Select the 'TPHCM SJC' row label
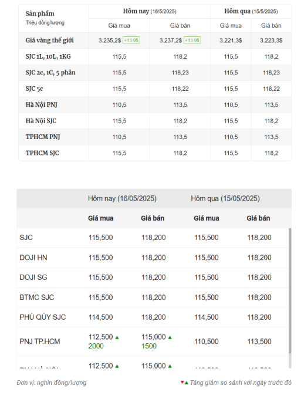301x396 pixels. pyautogui.click(x=42, y=153)
